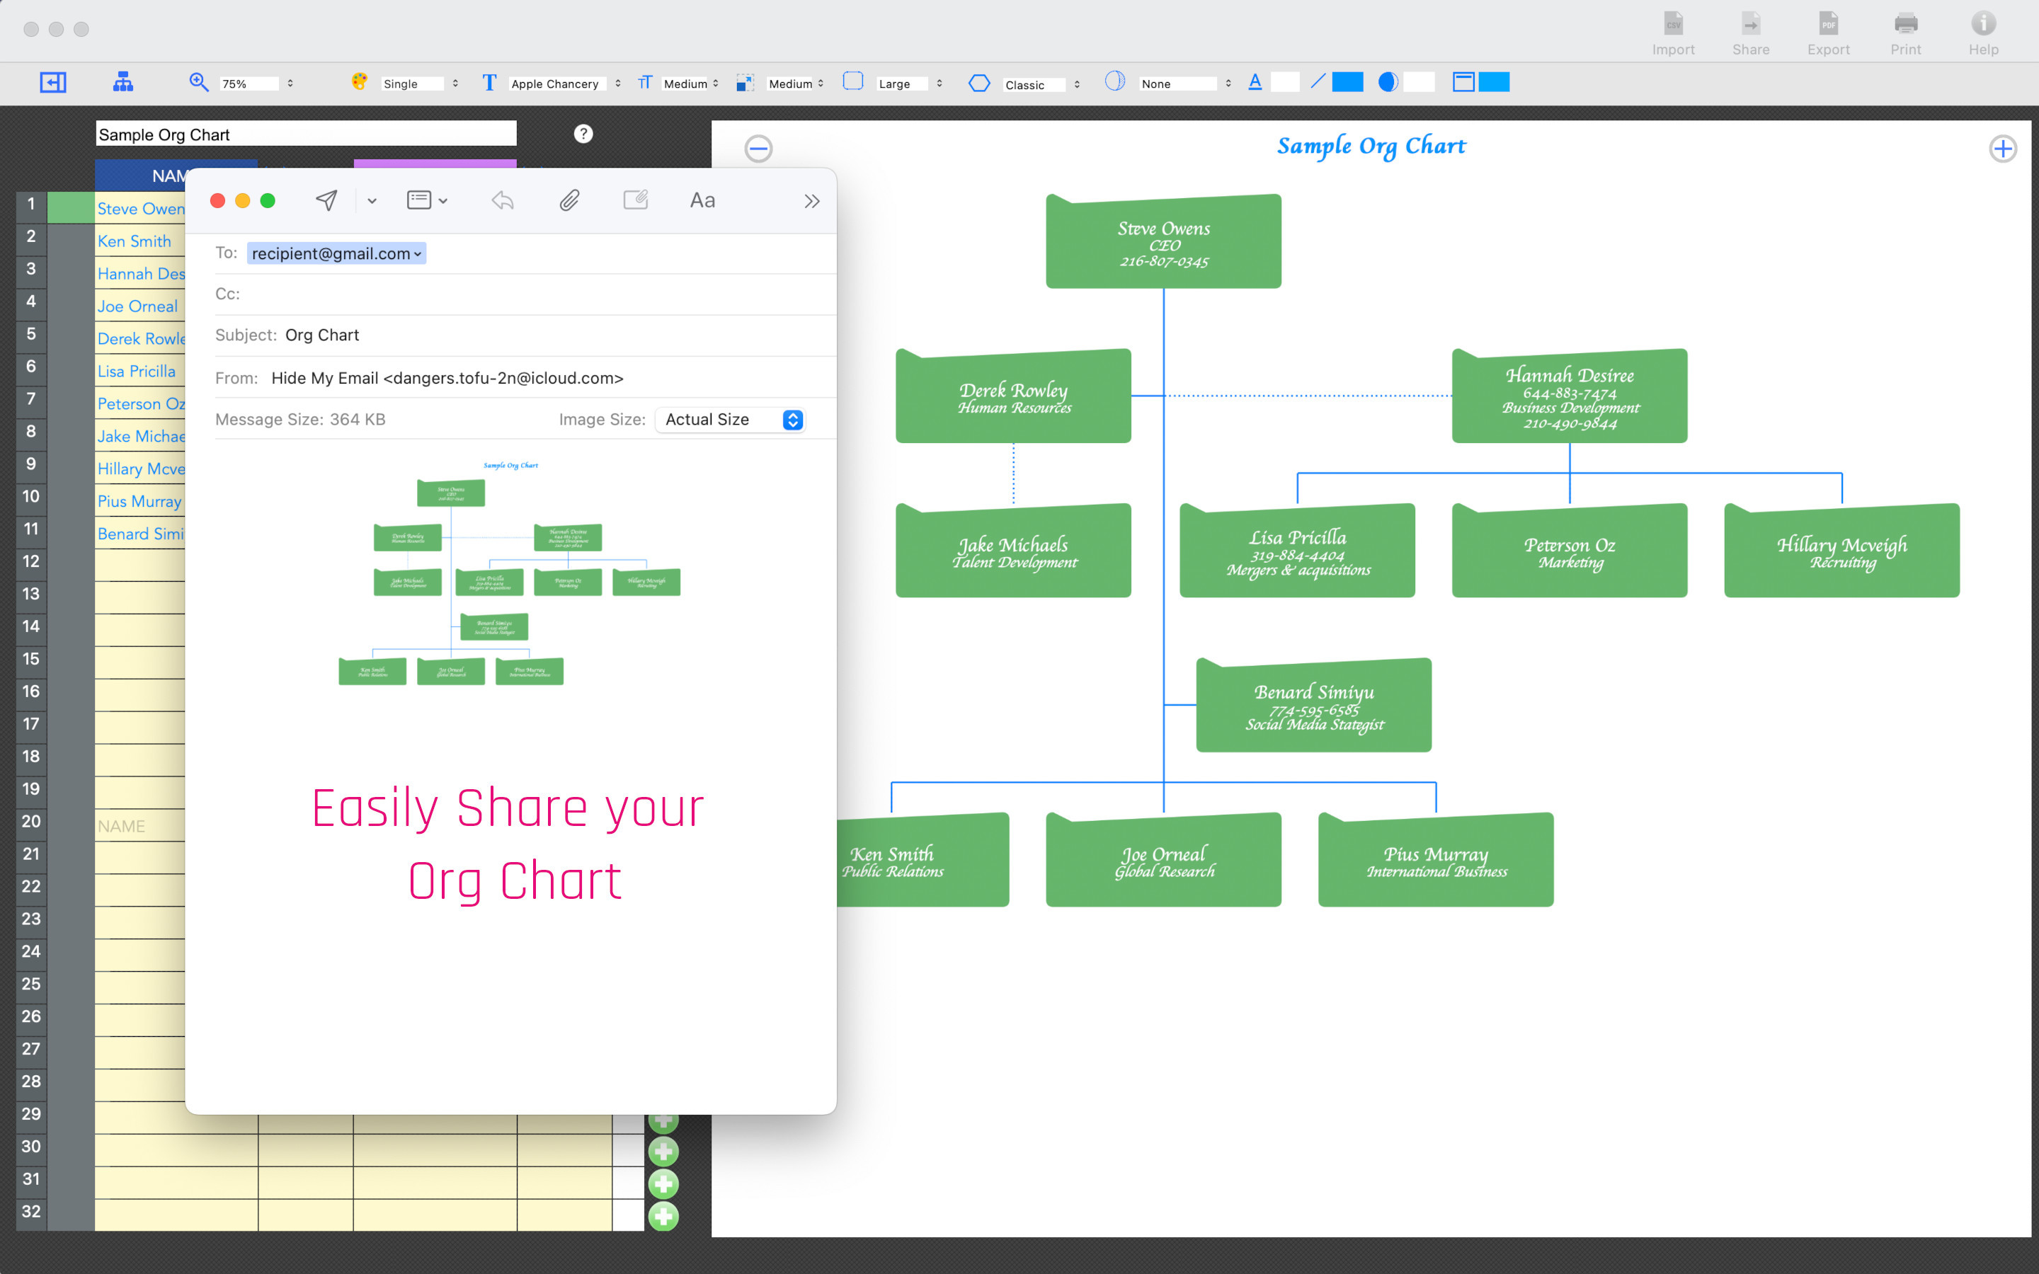Click the reply arrow icon
This screenshot has width=2039, height=1274.
[x=503, y=200]
